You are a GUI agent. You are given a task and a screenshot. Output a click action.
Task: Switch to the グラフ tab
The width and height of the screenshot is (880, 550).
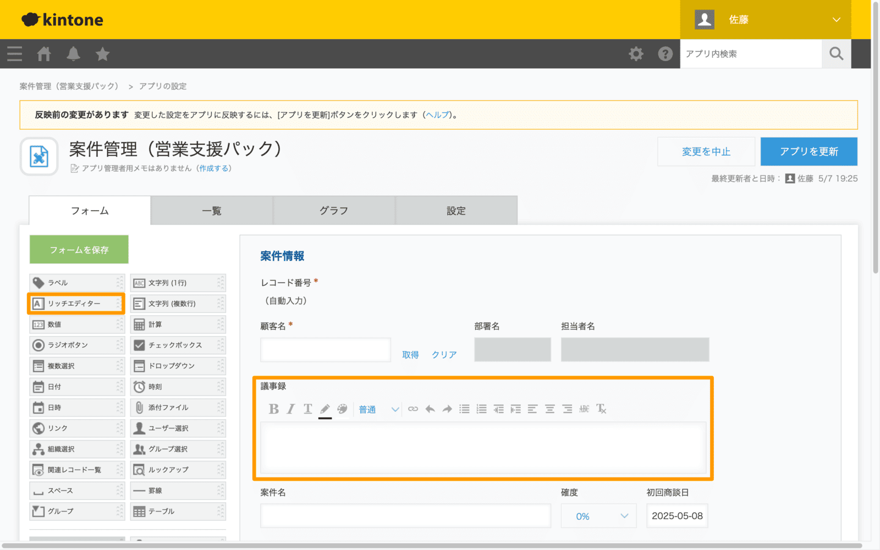(334, 211)
